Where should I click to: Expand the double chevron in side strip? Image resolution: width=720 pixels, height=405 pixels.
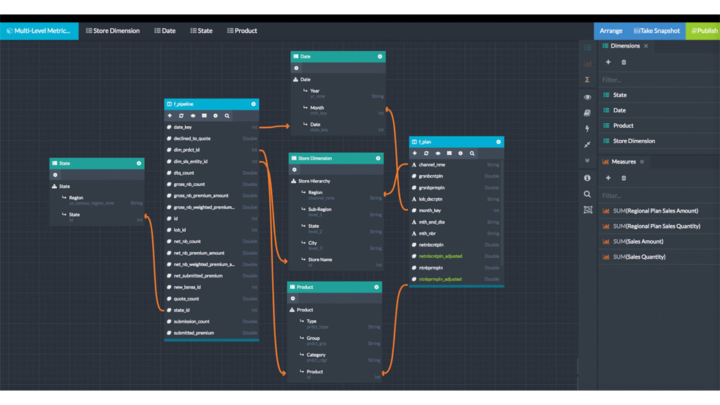click(588, 161)
